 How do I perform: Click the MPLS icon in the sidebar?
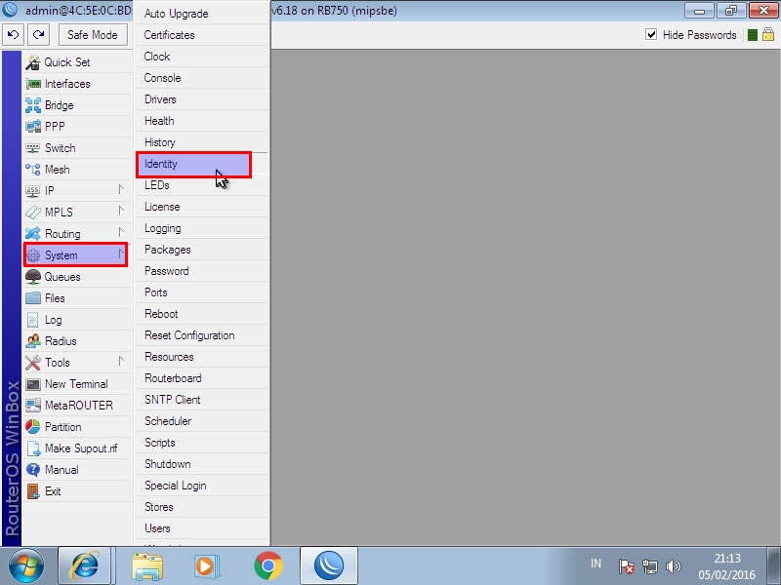tap(33, 213)
